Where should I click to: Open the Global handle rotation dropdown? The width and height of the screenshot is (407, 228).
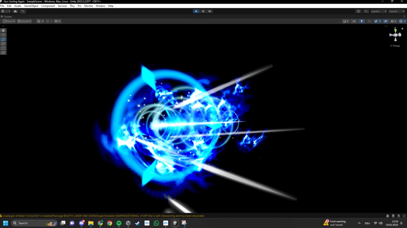click(24, 21)
